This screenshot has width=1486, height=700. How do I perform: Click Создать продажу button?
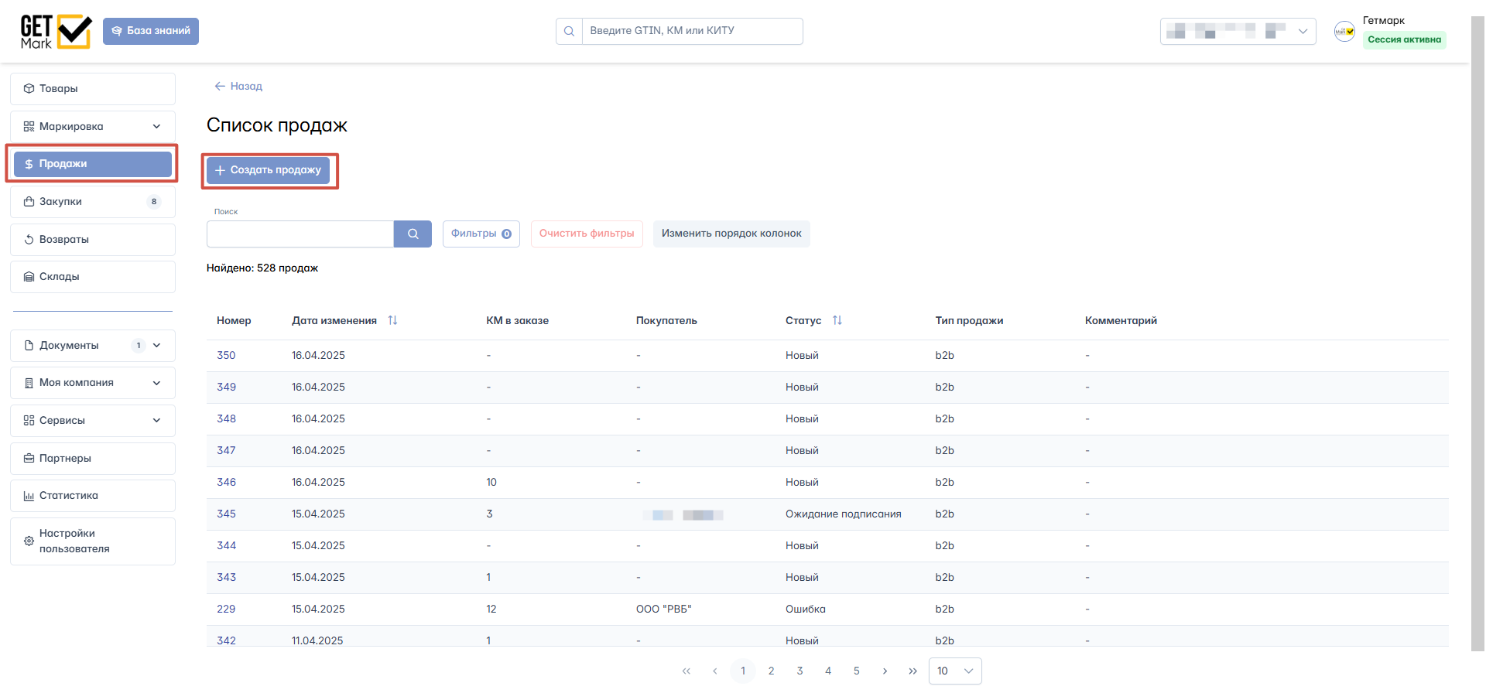[268, 170]
